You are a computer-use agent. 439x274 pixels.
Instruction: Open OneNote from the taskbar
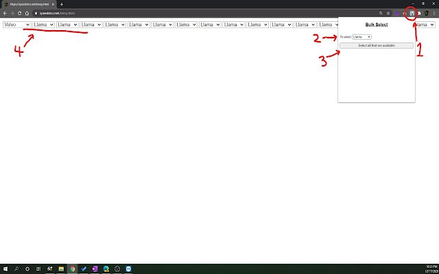[95, 269]
